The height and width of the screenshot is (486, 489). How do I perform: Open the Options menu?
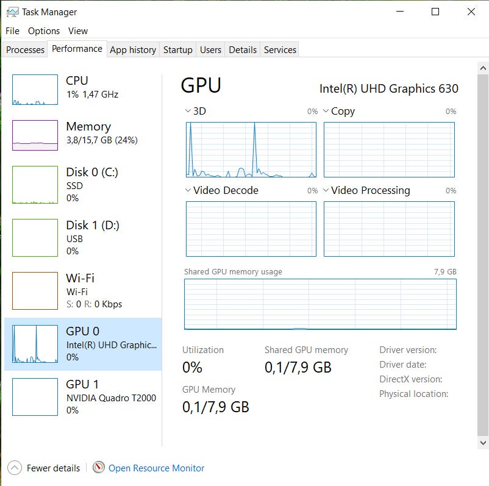click(x=44, y=30)
